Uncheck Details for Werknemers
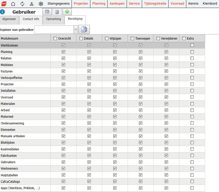219x192 pixels. pos(89,169)
